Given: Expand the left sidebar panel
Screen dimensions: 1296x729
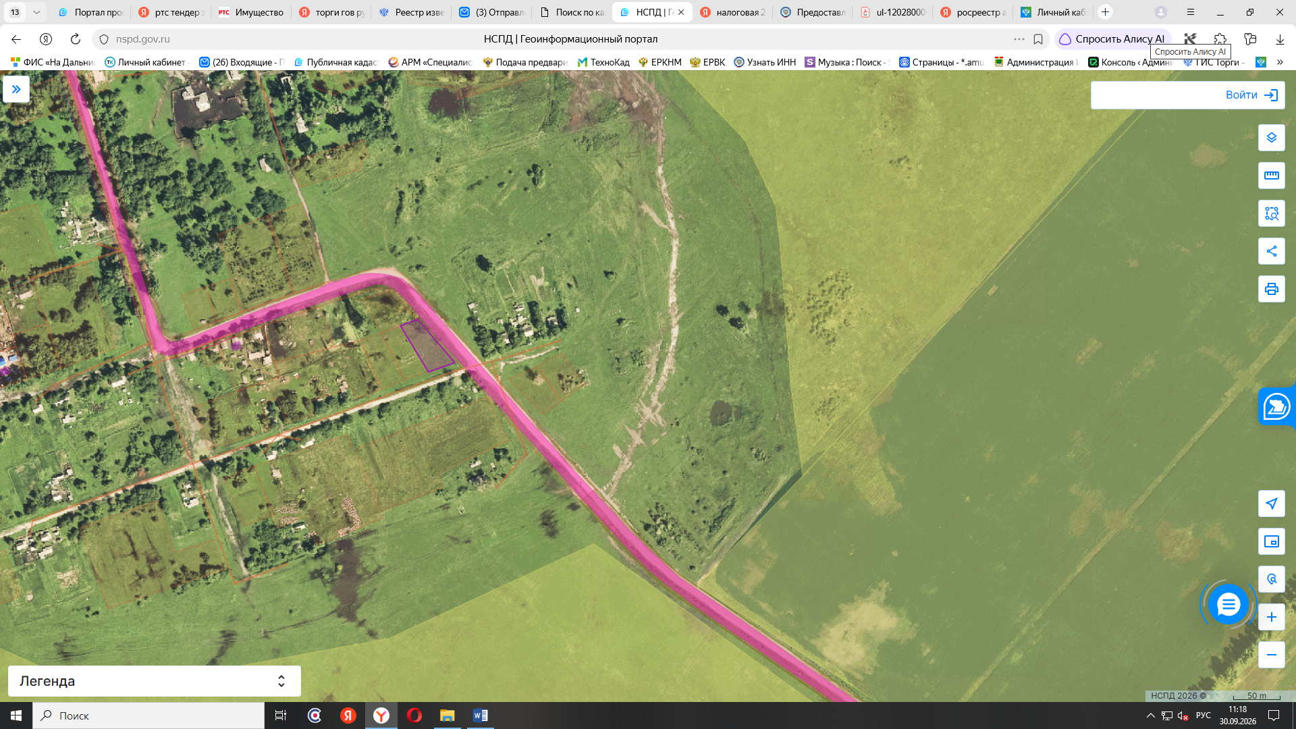Looking at the screenshot, I should point(16,89).
